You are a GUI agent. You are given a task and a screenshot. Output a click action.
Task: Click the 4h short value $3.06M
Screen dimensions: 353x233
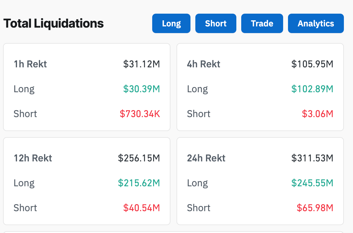317,114
